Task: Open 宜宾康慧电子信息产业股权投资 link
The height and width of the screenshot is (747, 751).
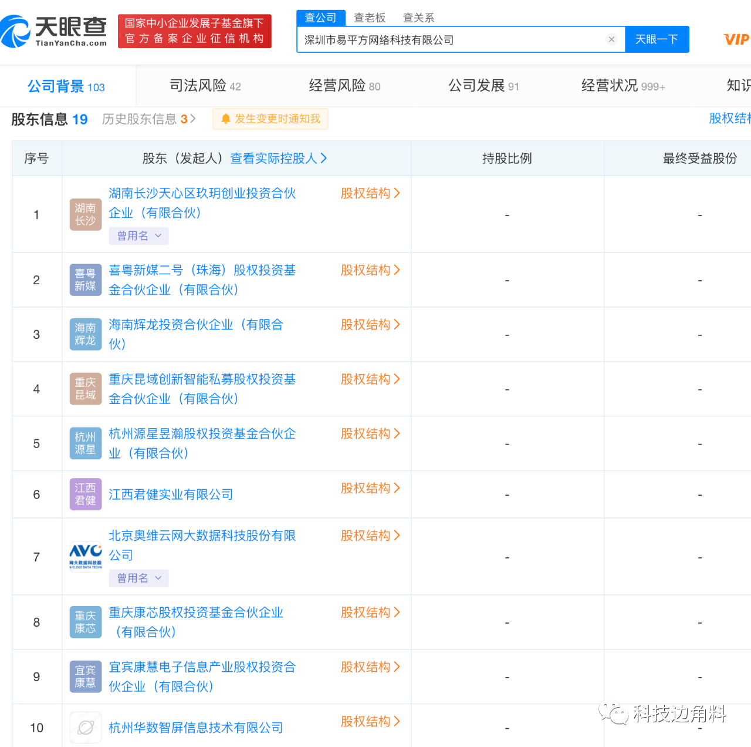Action: pos(202,677)
